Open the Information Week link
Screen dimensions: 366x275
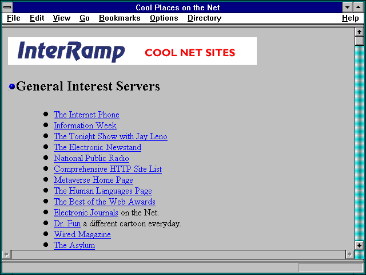[85, 125]
